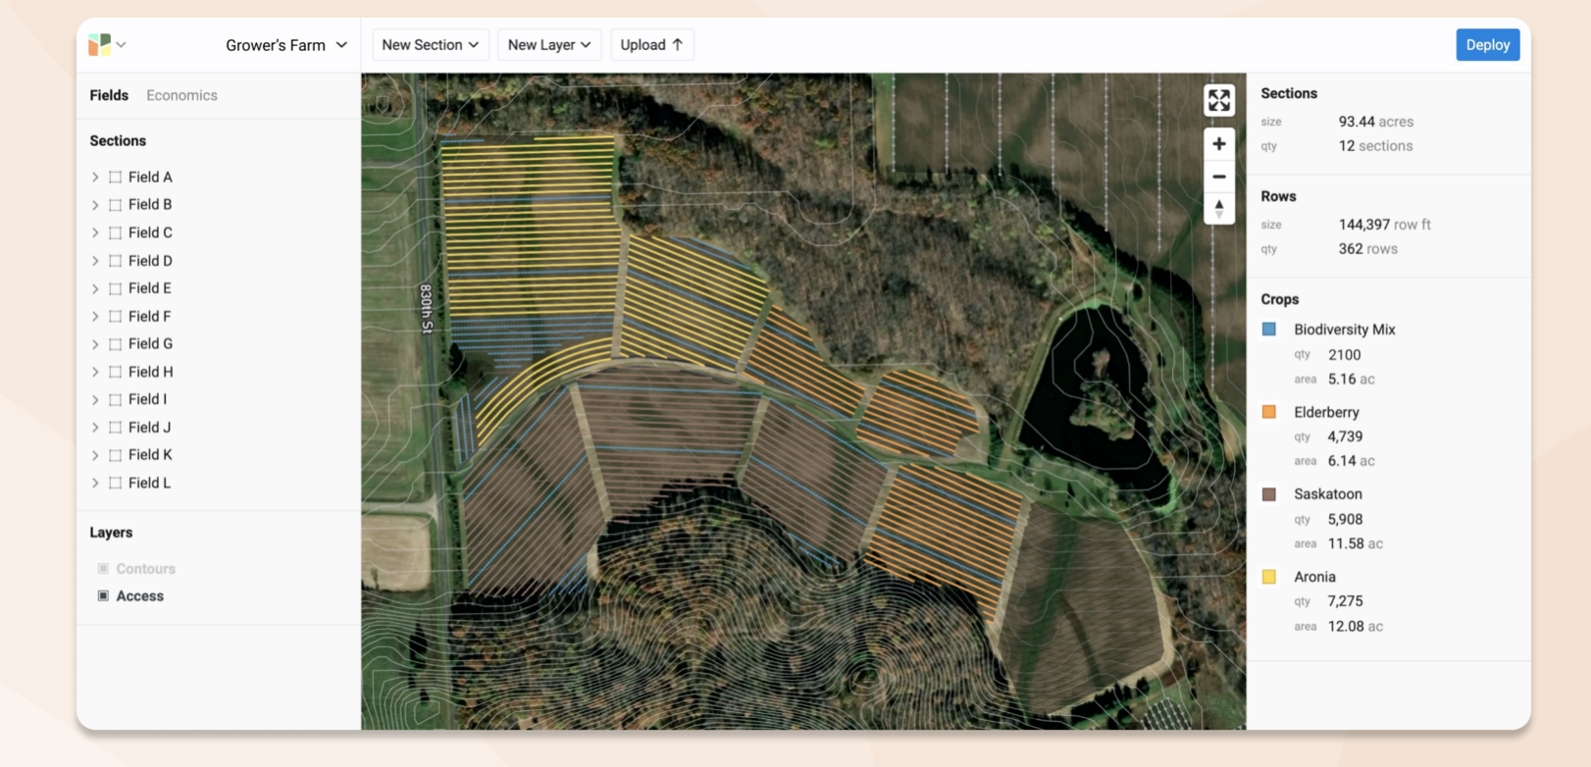This screenshot has width=1591, height=767.
Task: Open the app logo menu
Action: tap(107, 44)
